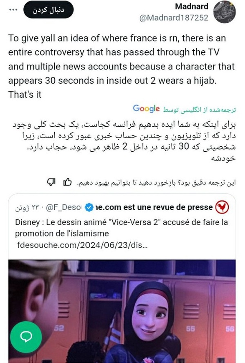
Task: Select the Persian translated text paragraph
Action: click(124, 141)
